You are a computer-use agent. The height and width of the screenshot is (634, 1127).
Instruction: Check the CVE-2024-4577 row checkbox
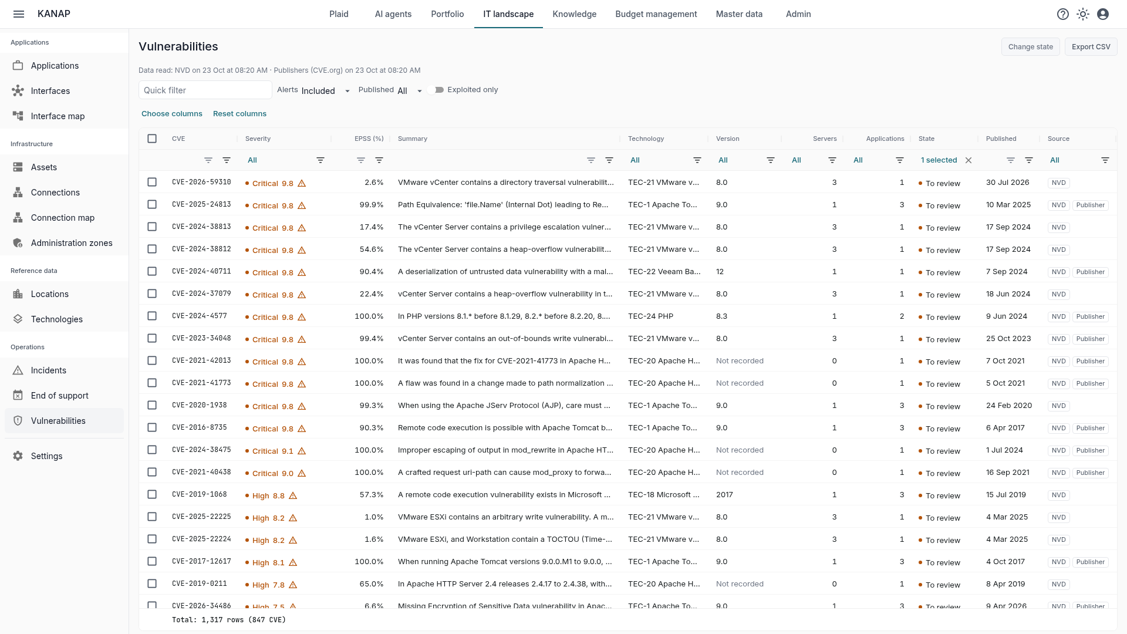click(152, 316)
